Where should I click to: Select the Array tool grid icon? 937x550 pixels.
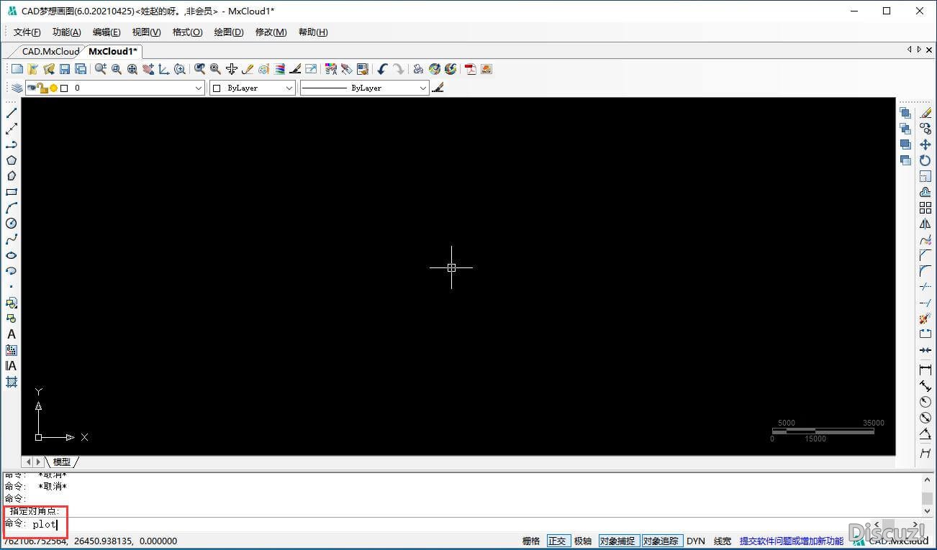coord(925,208)
